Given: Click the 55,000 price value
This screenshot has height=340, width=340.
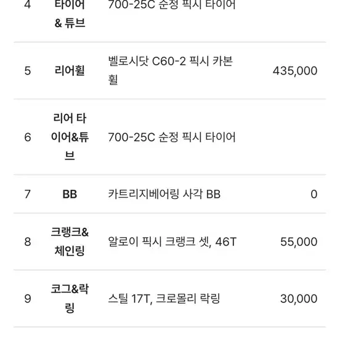Looking at the screenshot, I should tap(299, 242).
